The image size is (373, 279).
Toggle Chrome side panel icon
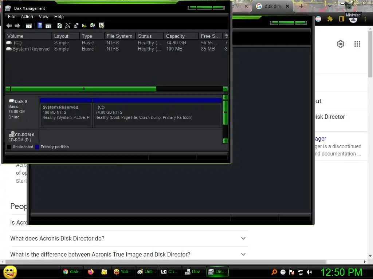[342, 19]
